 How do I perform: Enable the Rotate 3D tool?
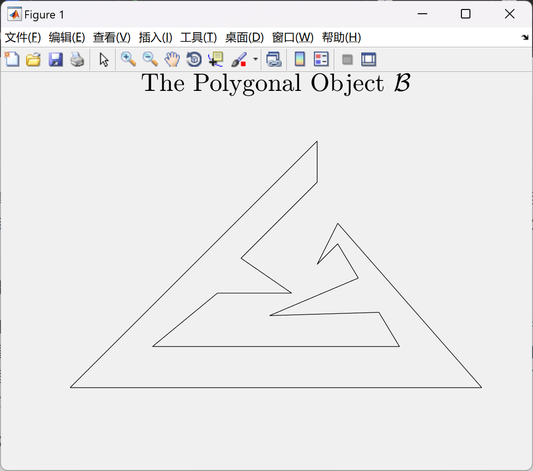click(194, 59)
